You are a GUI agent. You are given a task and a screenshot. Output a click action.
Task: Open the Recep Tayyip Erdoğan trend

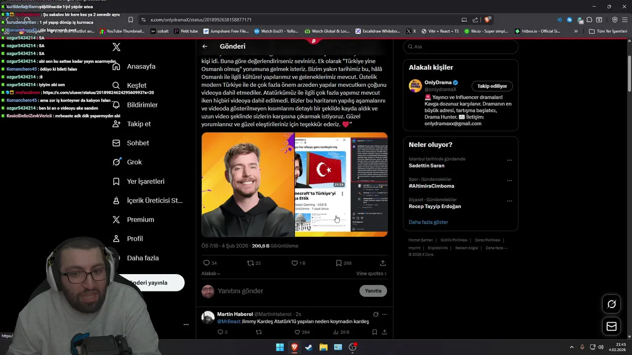[435, 207]
